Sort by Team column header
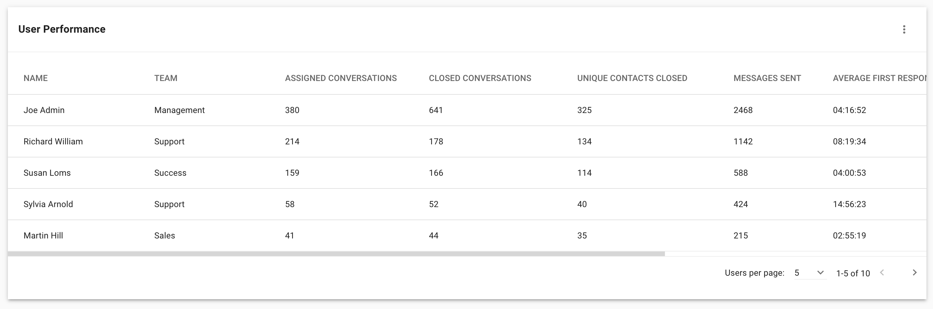This screenshot has width=933, height=309. pyautogui.click(x=166, y=78)
